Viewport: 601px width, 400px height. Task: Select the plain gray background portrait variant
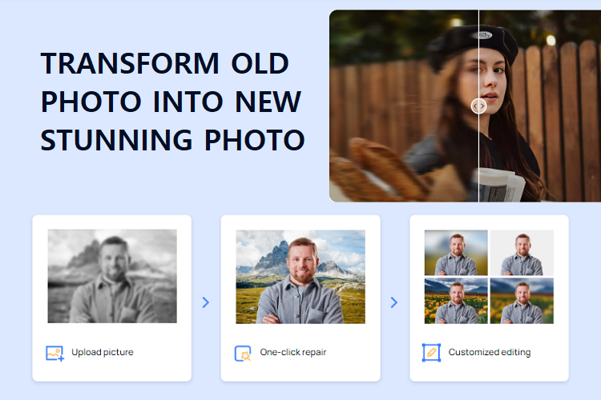[522, 253]
